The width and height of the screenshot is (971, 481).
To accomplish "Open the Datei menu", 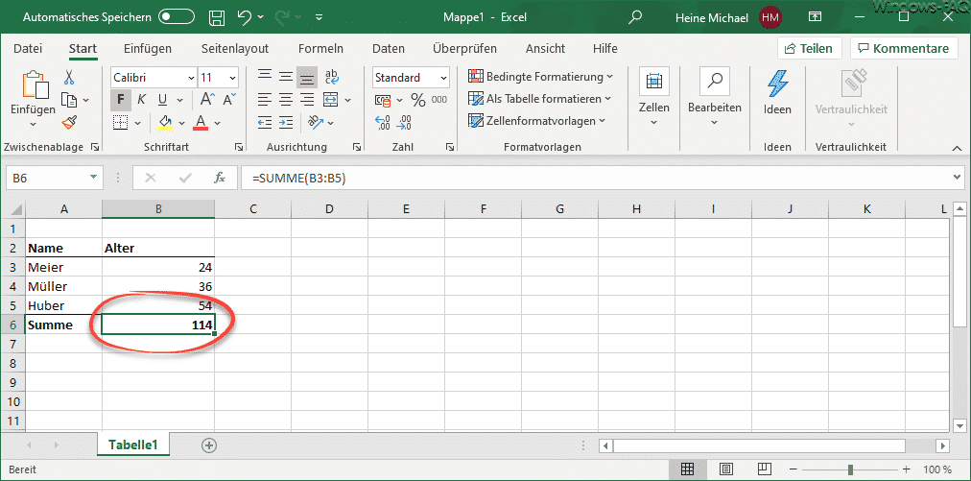I will [x=28, y=48].
